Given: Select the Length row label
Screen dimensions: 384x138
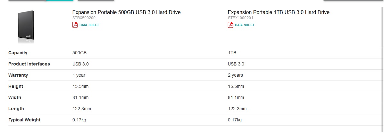Looking at the screenshot, I should [16, 109].
